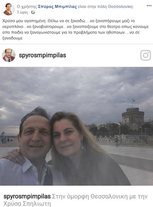Open the embedded selfie photo
Image resolution: width=153 pixels, height=207 pixels.
(x=76, y=126)
